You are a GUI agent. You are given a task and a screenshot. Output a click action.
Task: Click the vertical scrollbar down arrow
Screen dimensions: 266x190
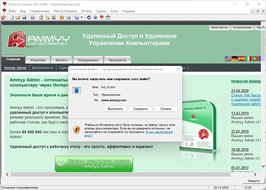pos(263,166)
